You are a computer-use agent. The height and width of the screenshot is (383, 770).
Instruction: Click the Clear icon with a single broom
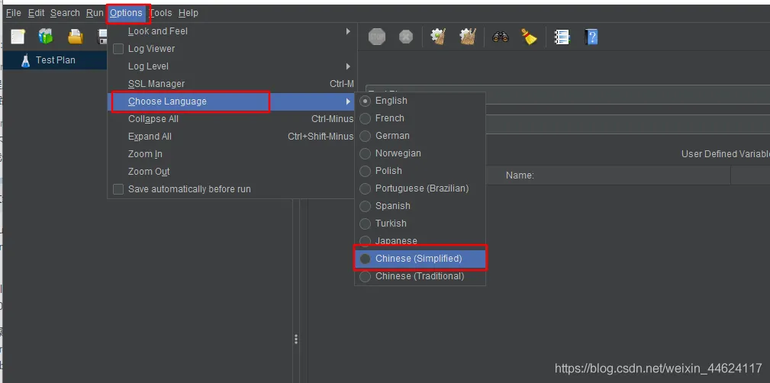[438, 37]
